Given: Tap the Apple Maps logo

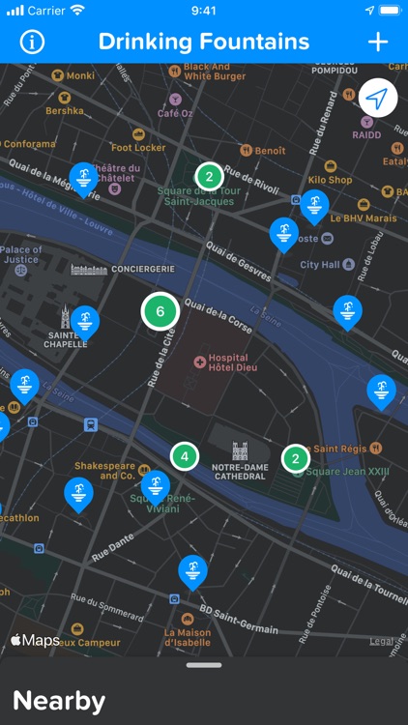Looking at the screenshot, I should pyautogui.click(x=35, y=640).
